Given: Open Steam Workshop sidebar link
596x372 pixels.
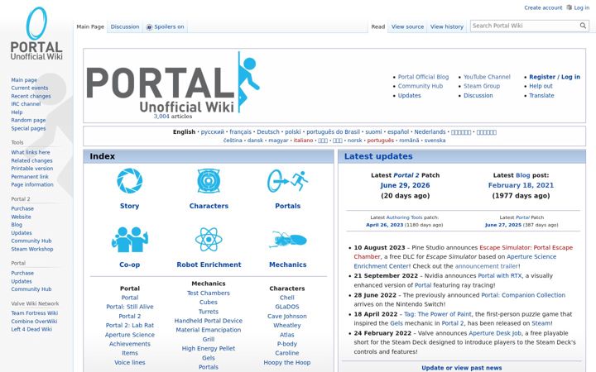Looking at the screenshot, I should [32, 249].
